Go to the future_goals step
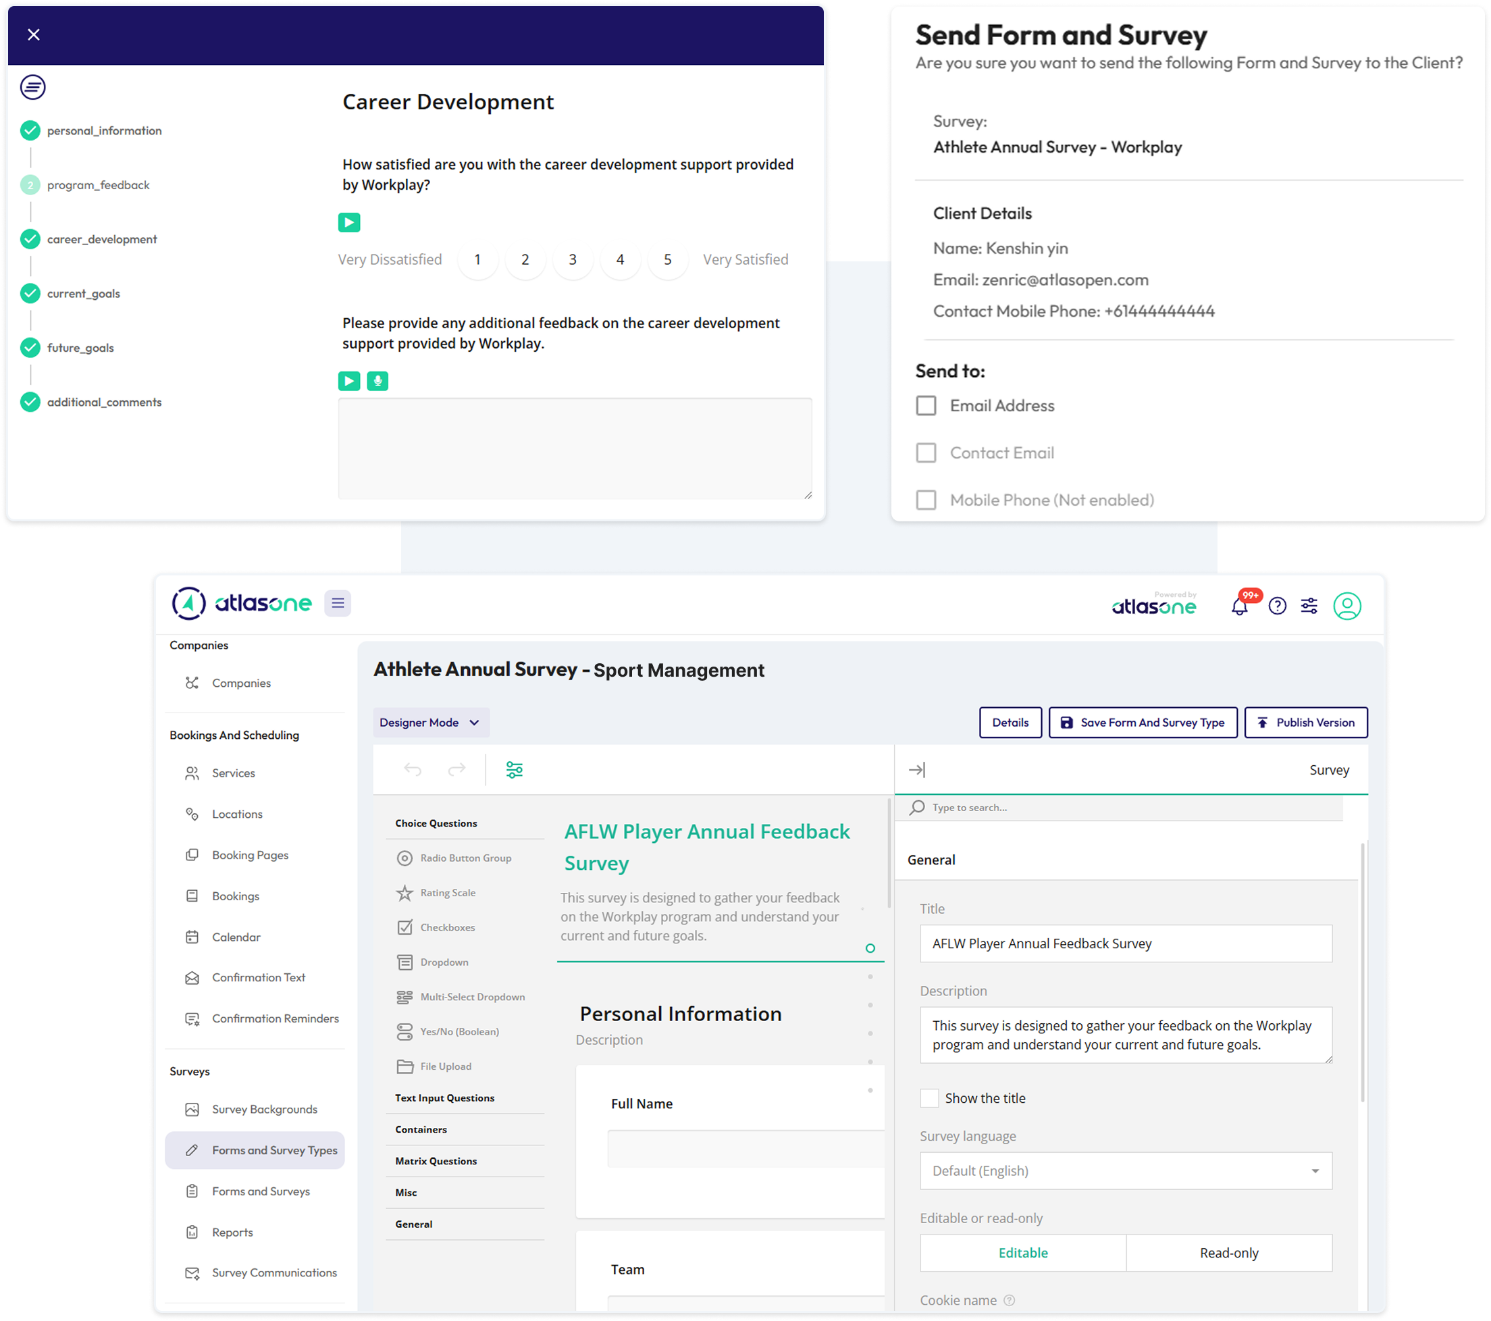The image size is (1491, 1321). [x=68, y=348]
